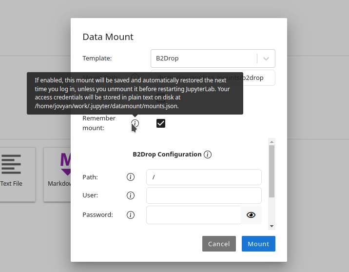Image resolution: width=349 pixels, height=272 pixels.
Task: Toggle password visibility with eye icon
Action: coord(251,215)
